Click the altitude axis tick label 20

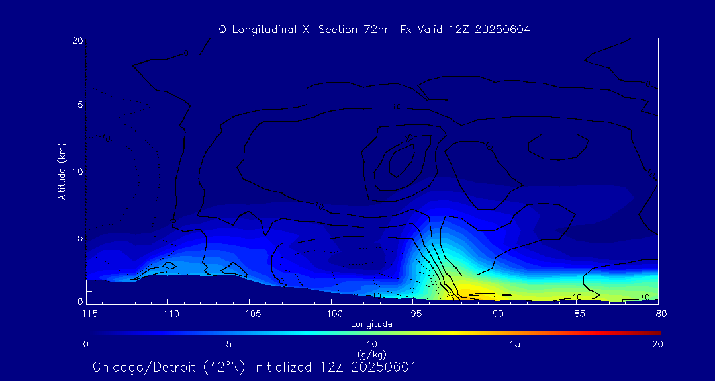77,40
